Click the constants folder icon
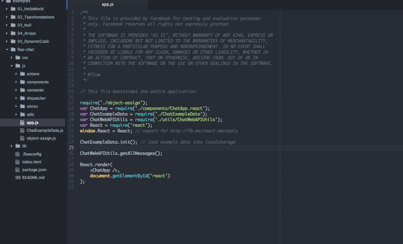Viewport: 403px width, 244px height. pos(22,90)
